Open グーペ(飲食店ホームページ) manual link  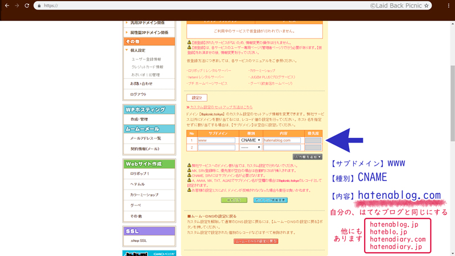point(271,83)
